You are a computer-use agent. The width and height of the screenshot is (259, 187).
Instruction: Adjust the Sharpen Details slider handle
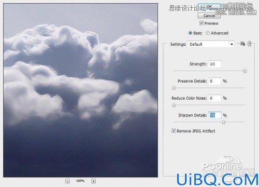(x=224, y=122)
